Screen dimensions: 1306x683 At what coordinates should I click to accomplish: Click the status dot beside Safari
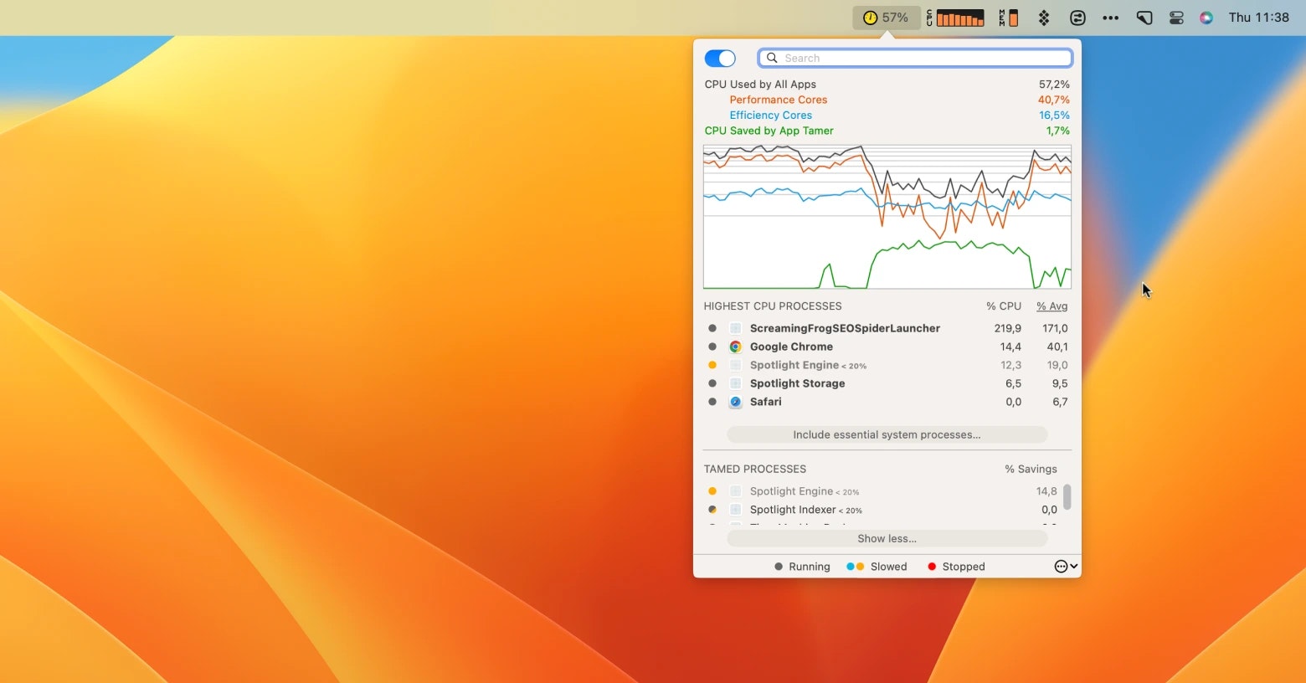712,402
